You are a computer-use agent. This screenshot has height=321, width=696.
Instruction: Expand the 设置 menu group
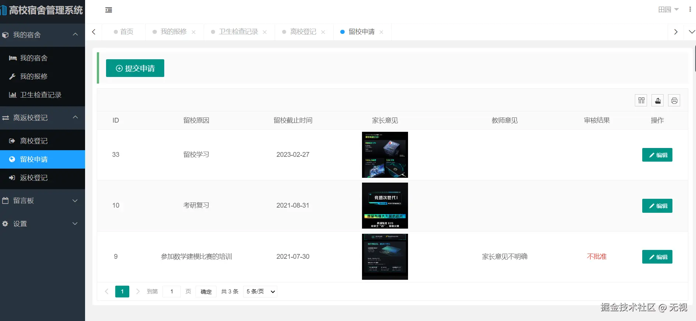point(42,223)
